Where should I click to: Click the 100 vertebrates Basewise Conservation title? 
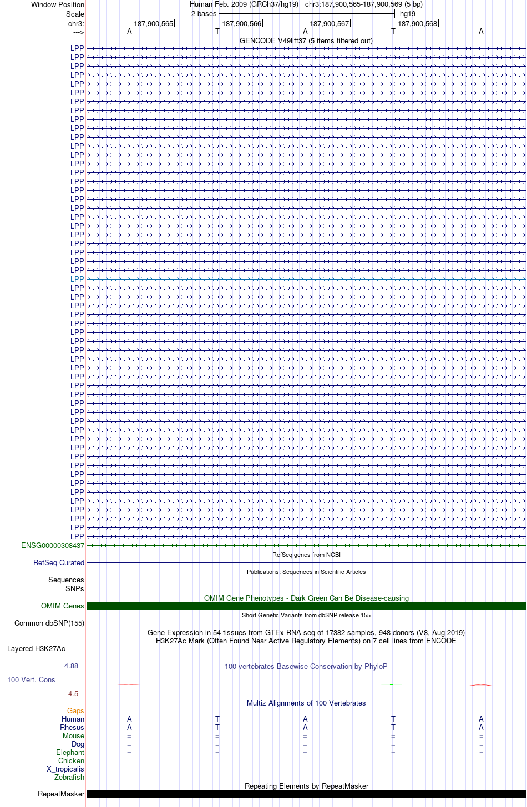[306, 666]
